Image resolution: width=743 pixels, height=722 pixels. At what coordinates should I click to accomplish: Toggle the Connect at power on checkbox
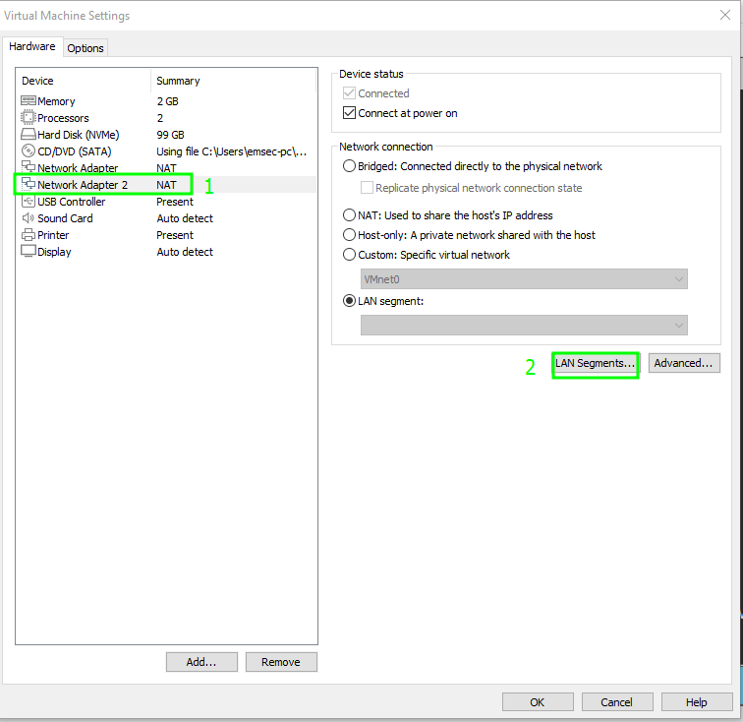click(350, 113)
